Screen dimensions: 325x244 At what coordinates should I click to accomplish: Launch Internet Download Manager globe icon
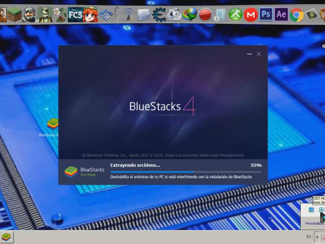click(x=190, y=15)
